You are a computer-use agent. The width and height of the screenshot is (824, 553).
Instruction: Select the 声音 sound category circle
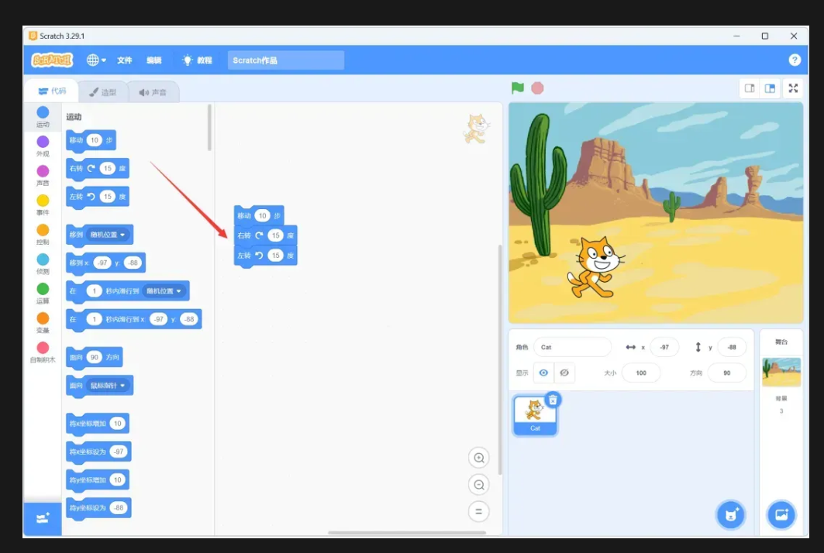[43, 175]
